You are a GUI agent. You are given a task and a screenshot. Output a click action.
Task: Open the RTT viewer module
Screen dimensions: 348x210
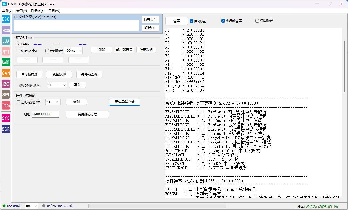click(6, 52)
